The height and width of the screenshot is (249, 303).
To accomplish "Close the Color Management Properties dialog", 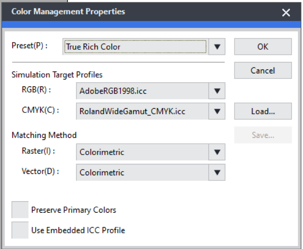I will pos(286,12).
